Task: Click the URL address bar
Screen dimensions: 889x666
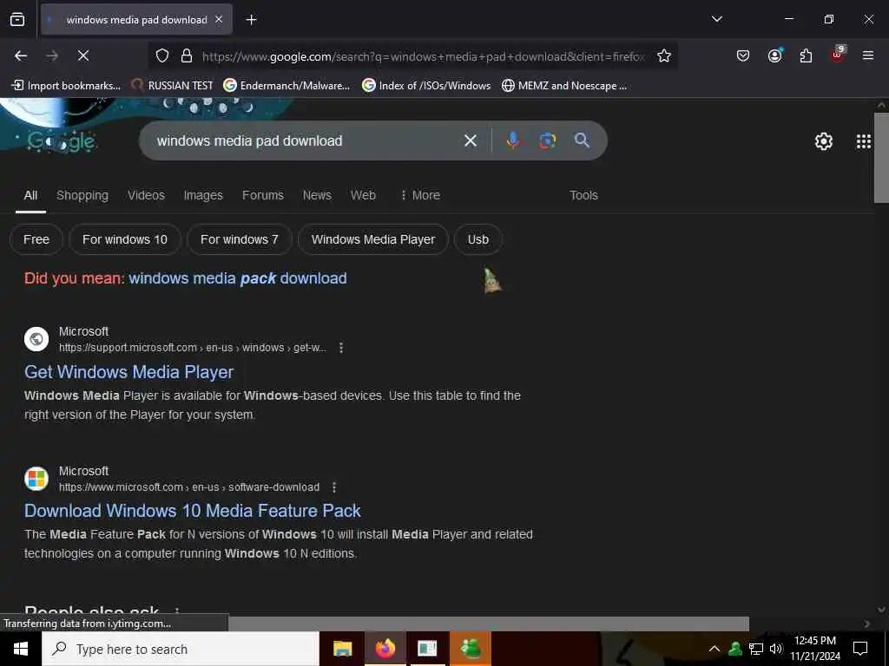Action: (423, 56)
